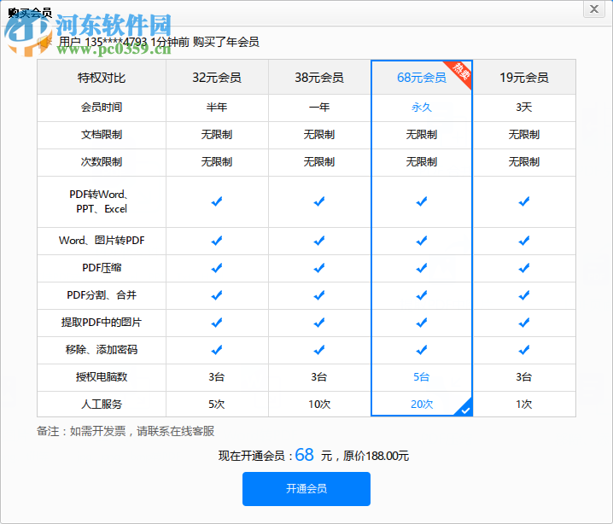Click the 文档限制 row label
Screen dimensions: 613x524
tap(102, 135)
